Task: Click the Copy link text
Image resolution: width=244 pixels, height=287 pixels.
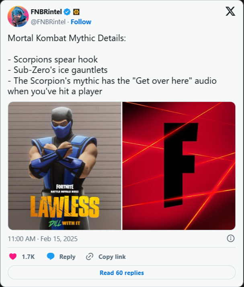Action: coord(112,257)
